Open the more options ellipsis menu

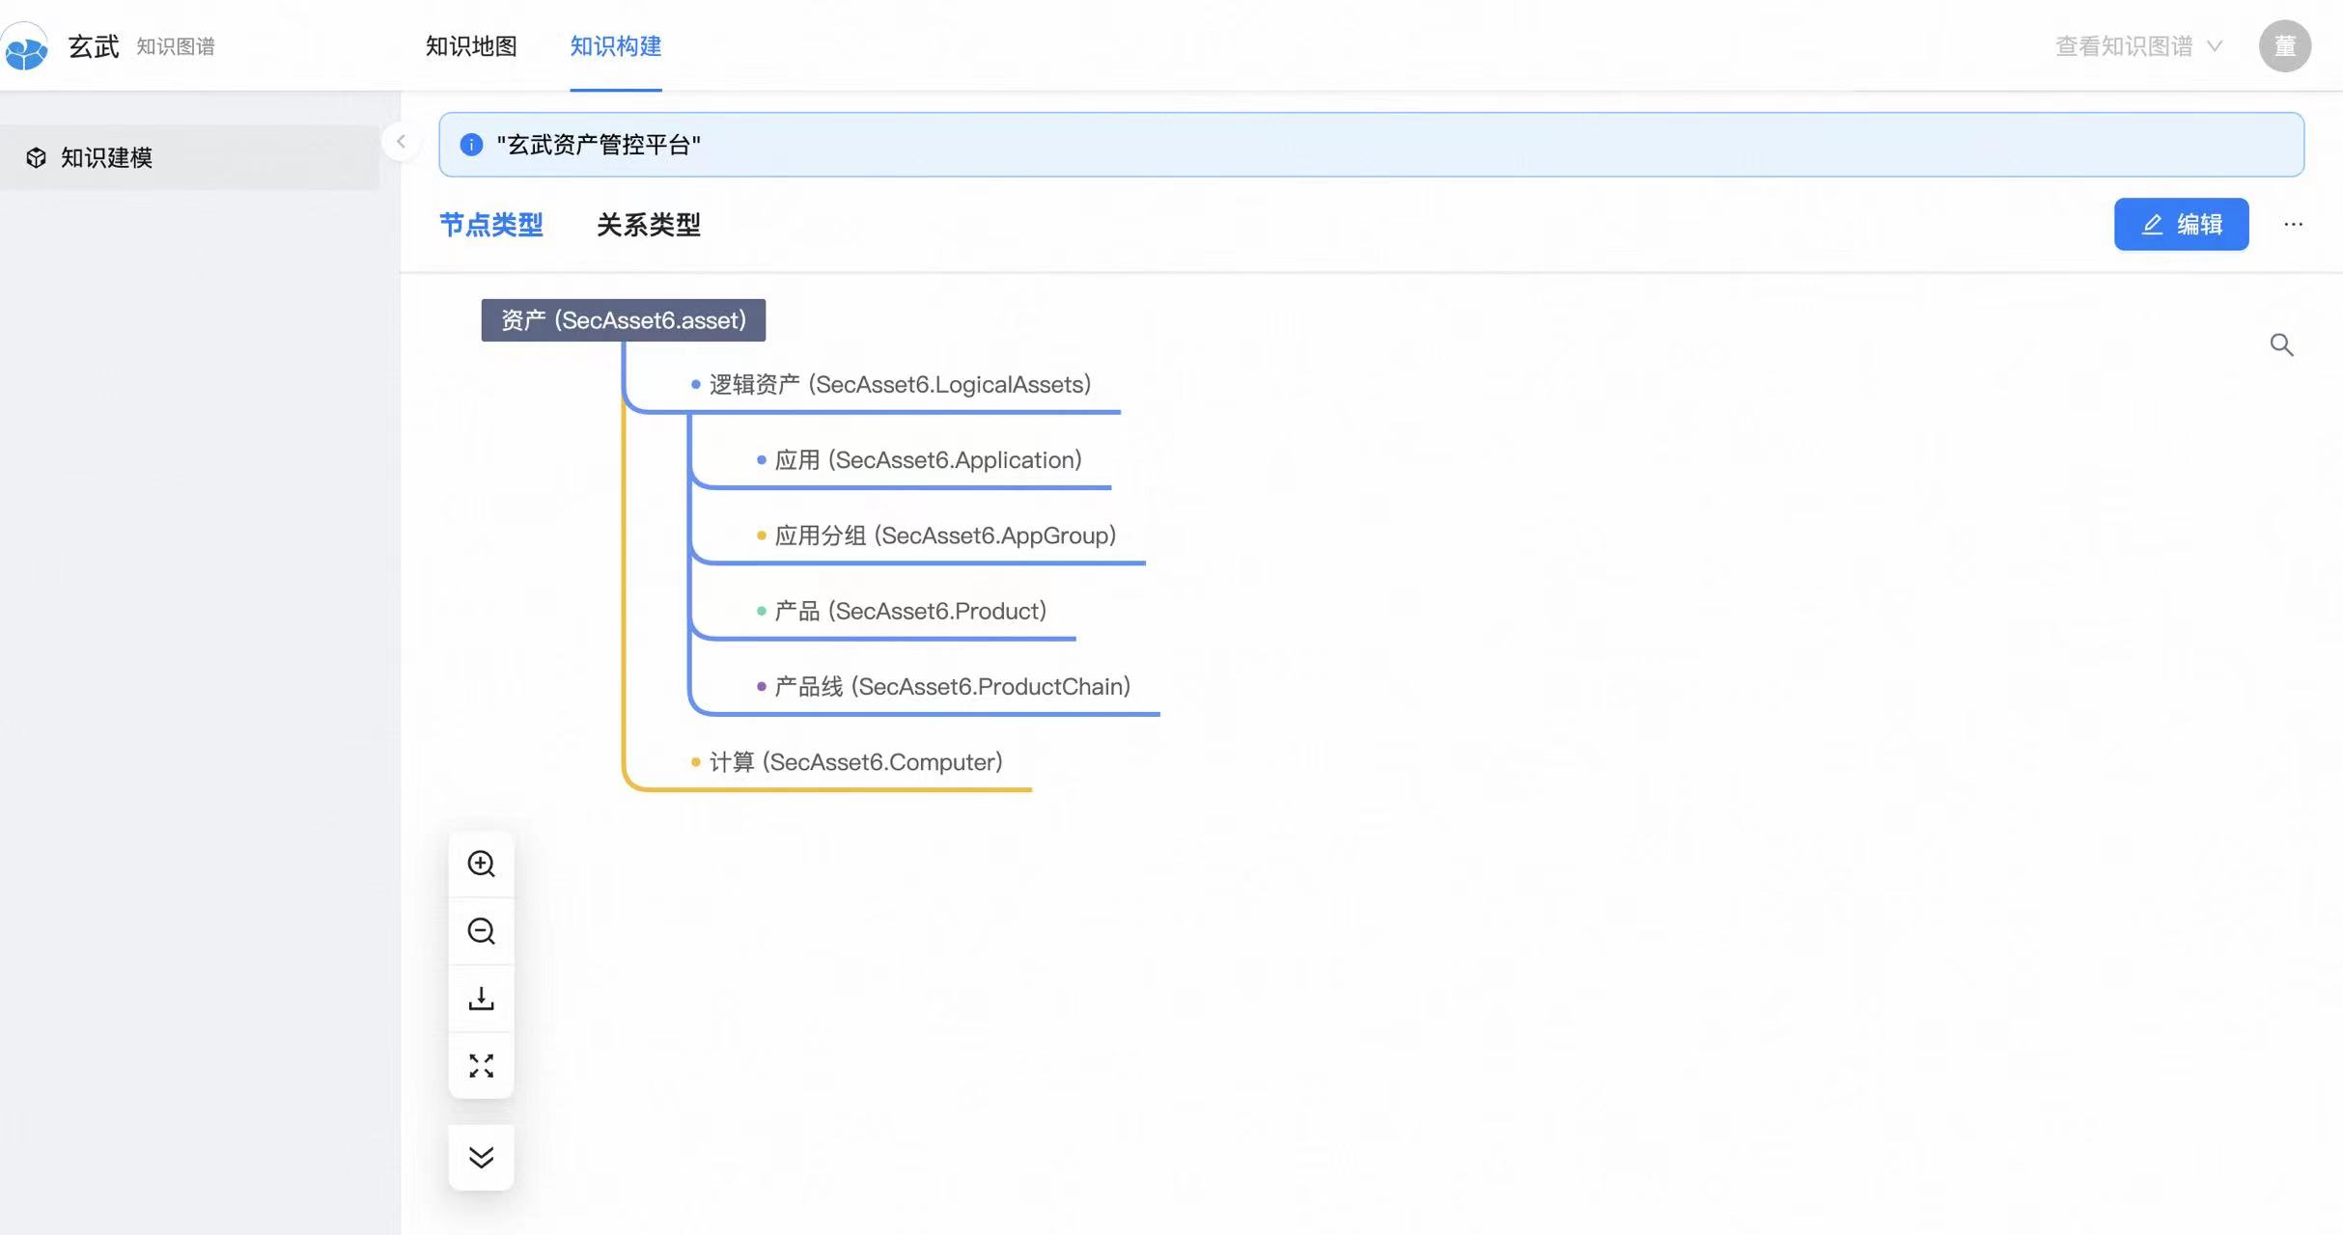click(x=2293, y=224)
